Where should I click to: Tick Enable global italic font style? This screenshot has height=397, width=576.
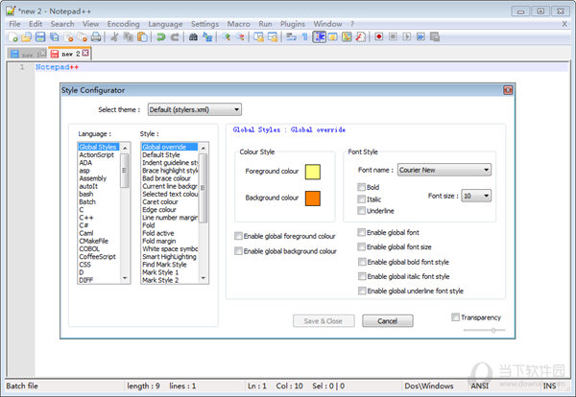(362, 276)
